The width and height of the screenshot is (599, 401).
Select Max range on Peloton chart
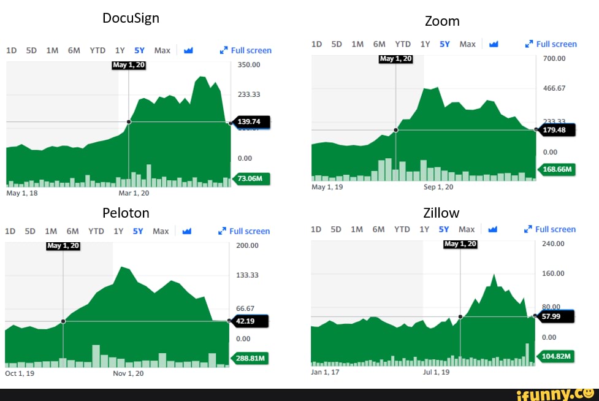tap(161, 231)
